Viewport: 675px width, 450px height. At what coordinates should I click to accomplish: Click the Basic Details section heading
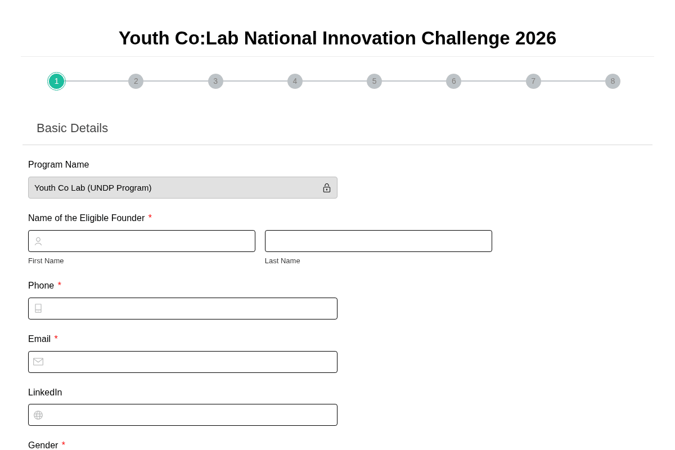coord(72,128)
